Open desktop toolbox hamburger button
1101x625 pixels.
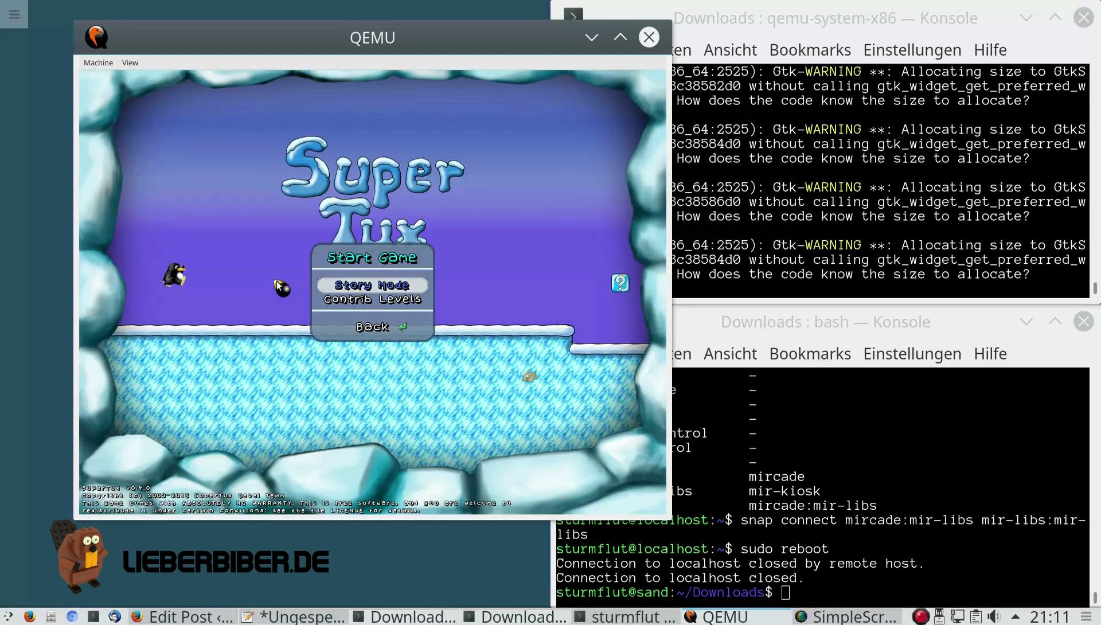click(14, 14)
